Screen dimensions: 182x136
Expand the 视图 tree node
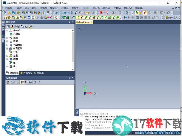pos(7,59)
